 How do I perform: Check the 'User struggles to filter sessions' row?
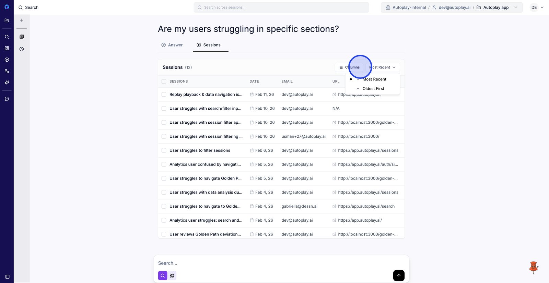[164, 150]
